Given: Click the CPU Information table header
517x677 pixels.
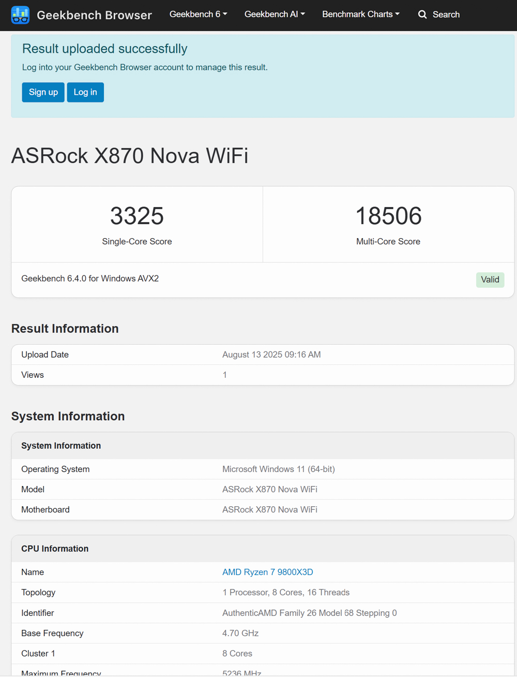Looking at the screenshot, I should (55, 549).
